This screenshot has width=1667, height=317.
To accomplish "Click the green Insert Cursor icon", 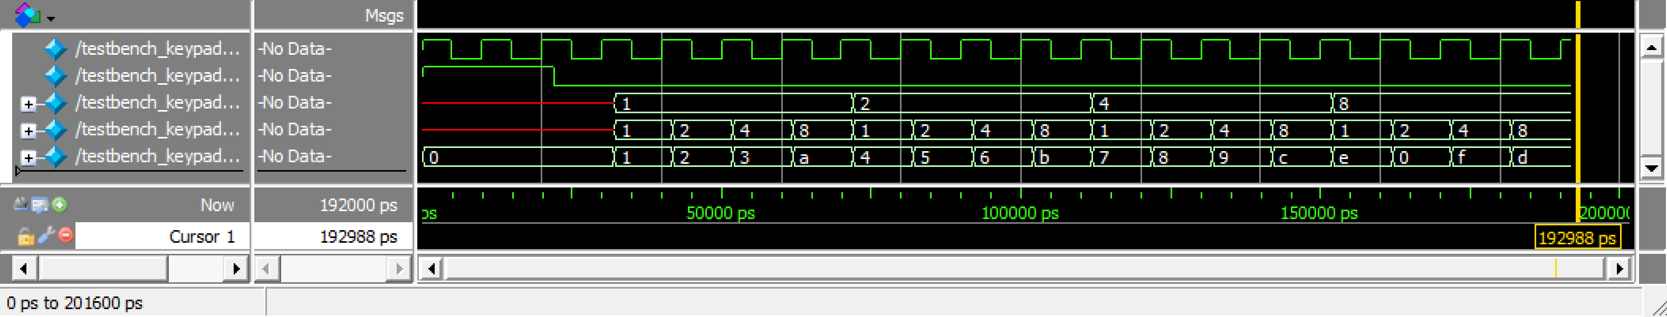I will coord(60,205).
